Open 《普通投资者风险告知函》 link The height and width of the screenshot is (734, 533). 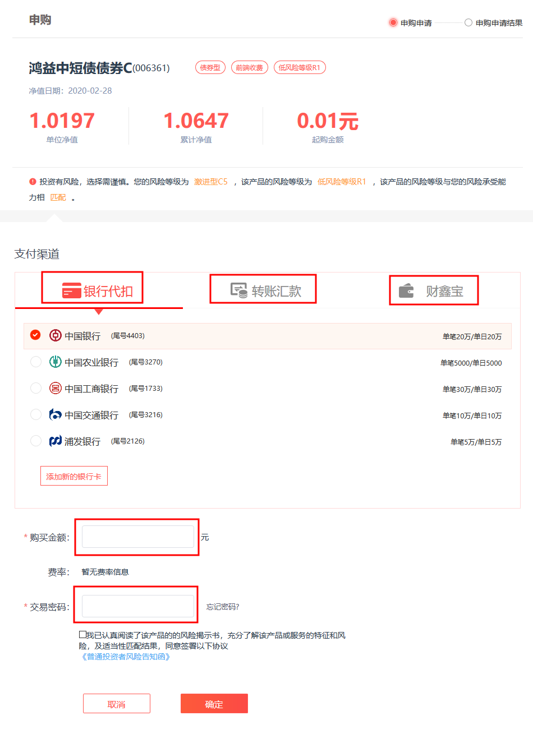(126, 657)
